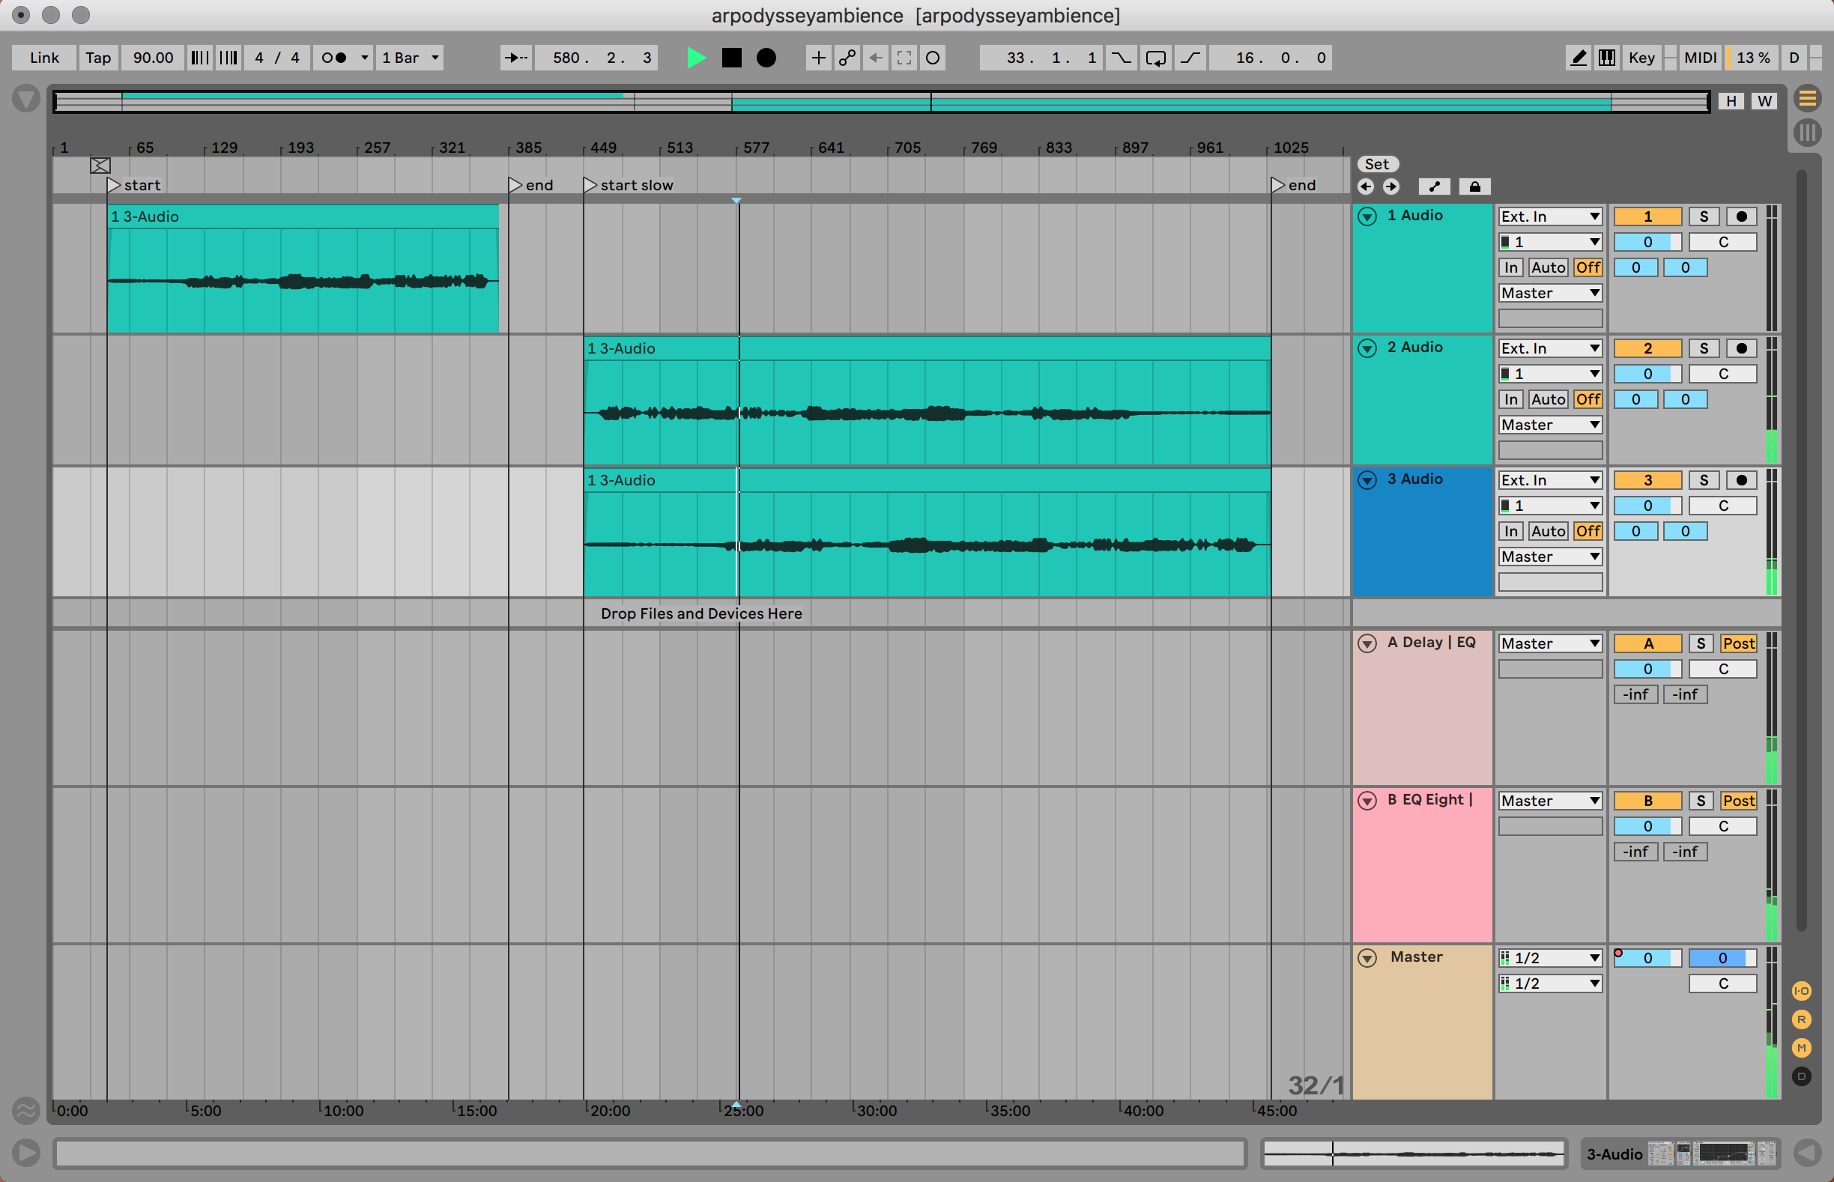Image resolution: width=1834 pixels, height=1182 pixels.
Task: Open the Master output dropdown for 2 Audio
Action: (x=1550, y=425)
